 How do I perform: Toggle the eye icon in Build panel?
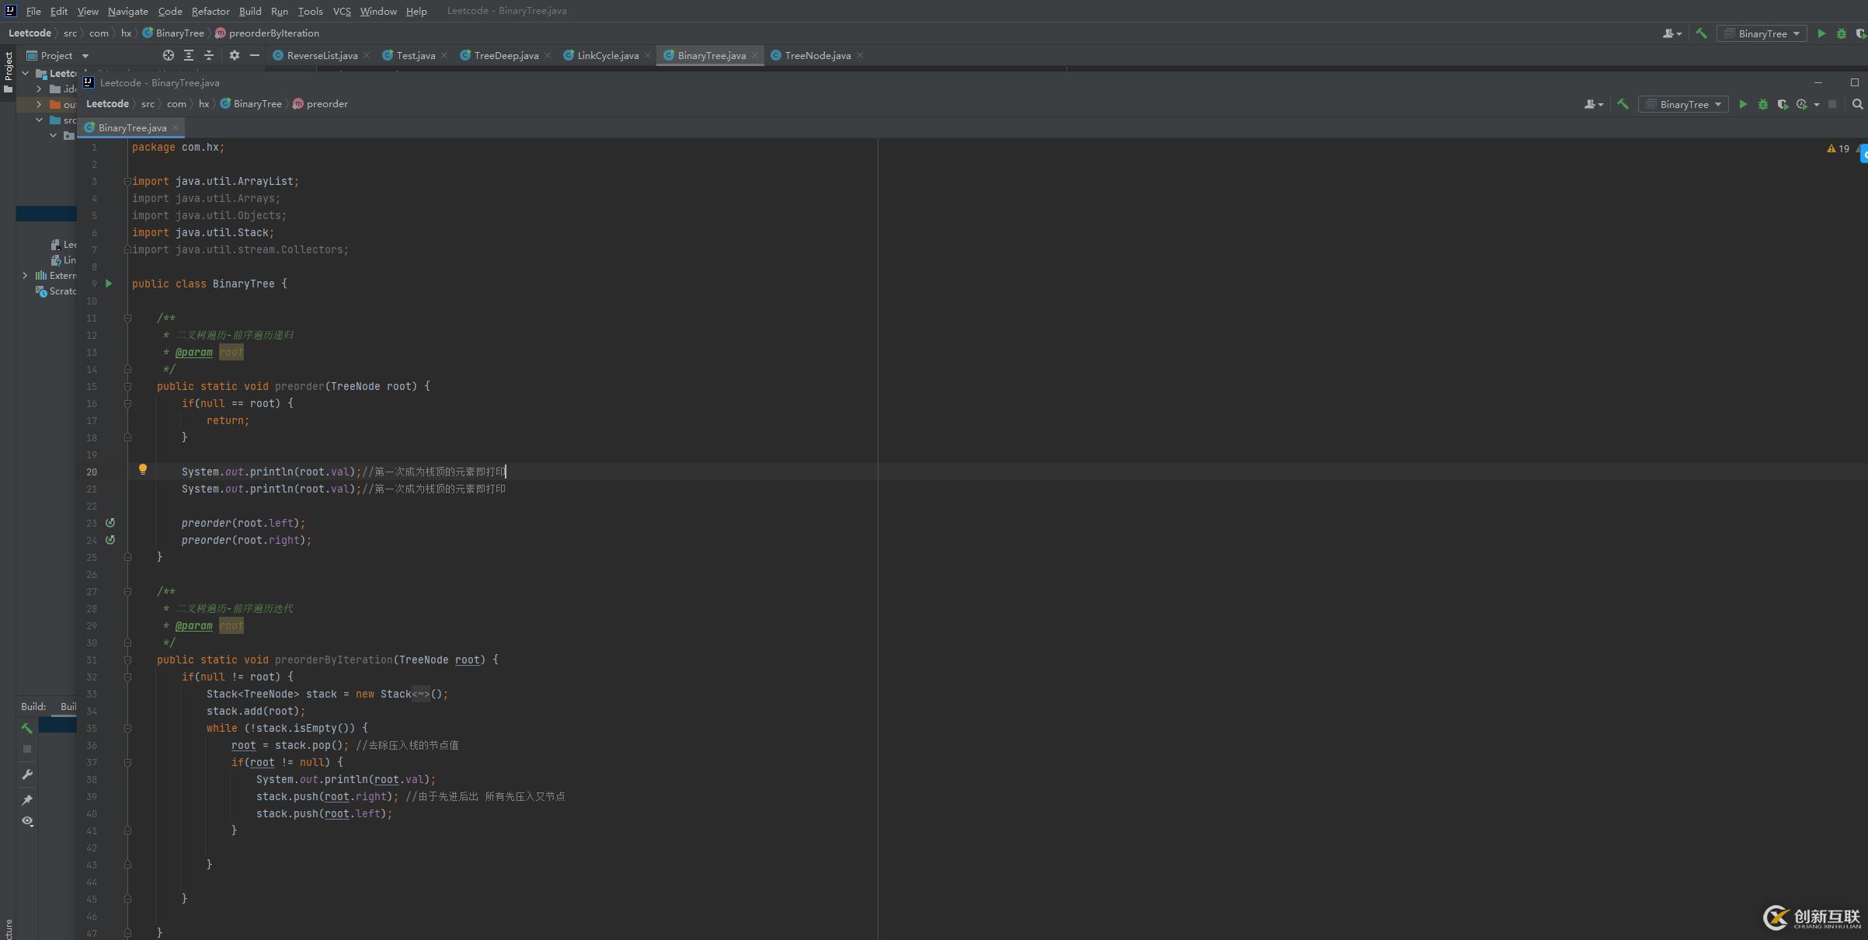[x=27, y=821]
